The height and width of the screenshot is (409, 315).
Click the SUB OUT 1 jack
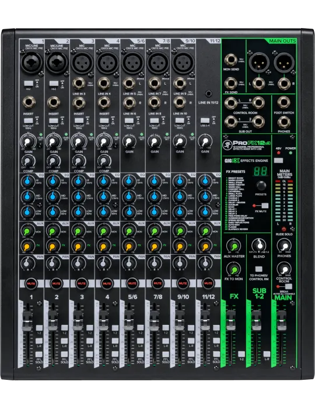pyautogui.click(x=230, y=122)
